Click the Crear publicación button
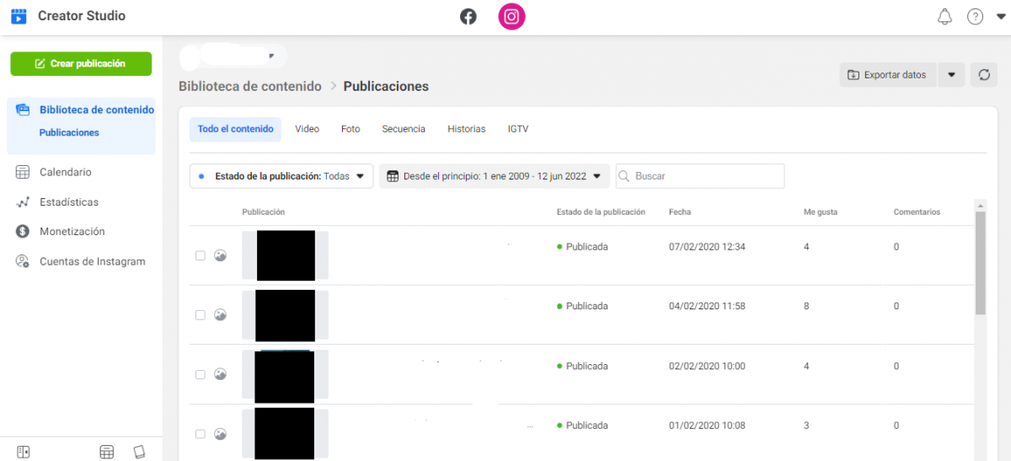 81,64
